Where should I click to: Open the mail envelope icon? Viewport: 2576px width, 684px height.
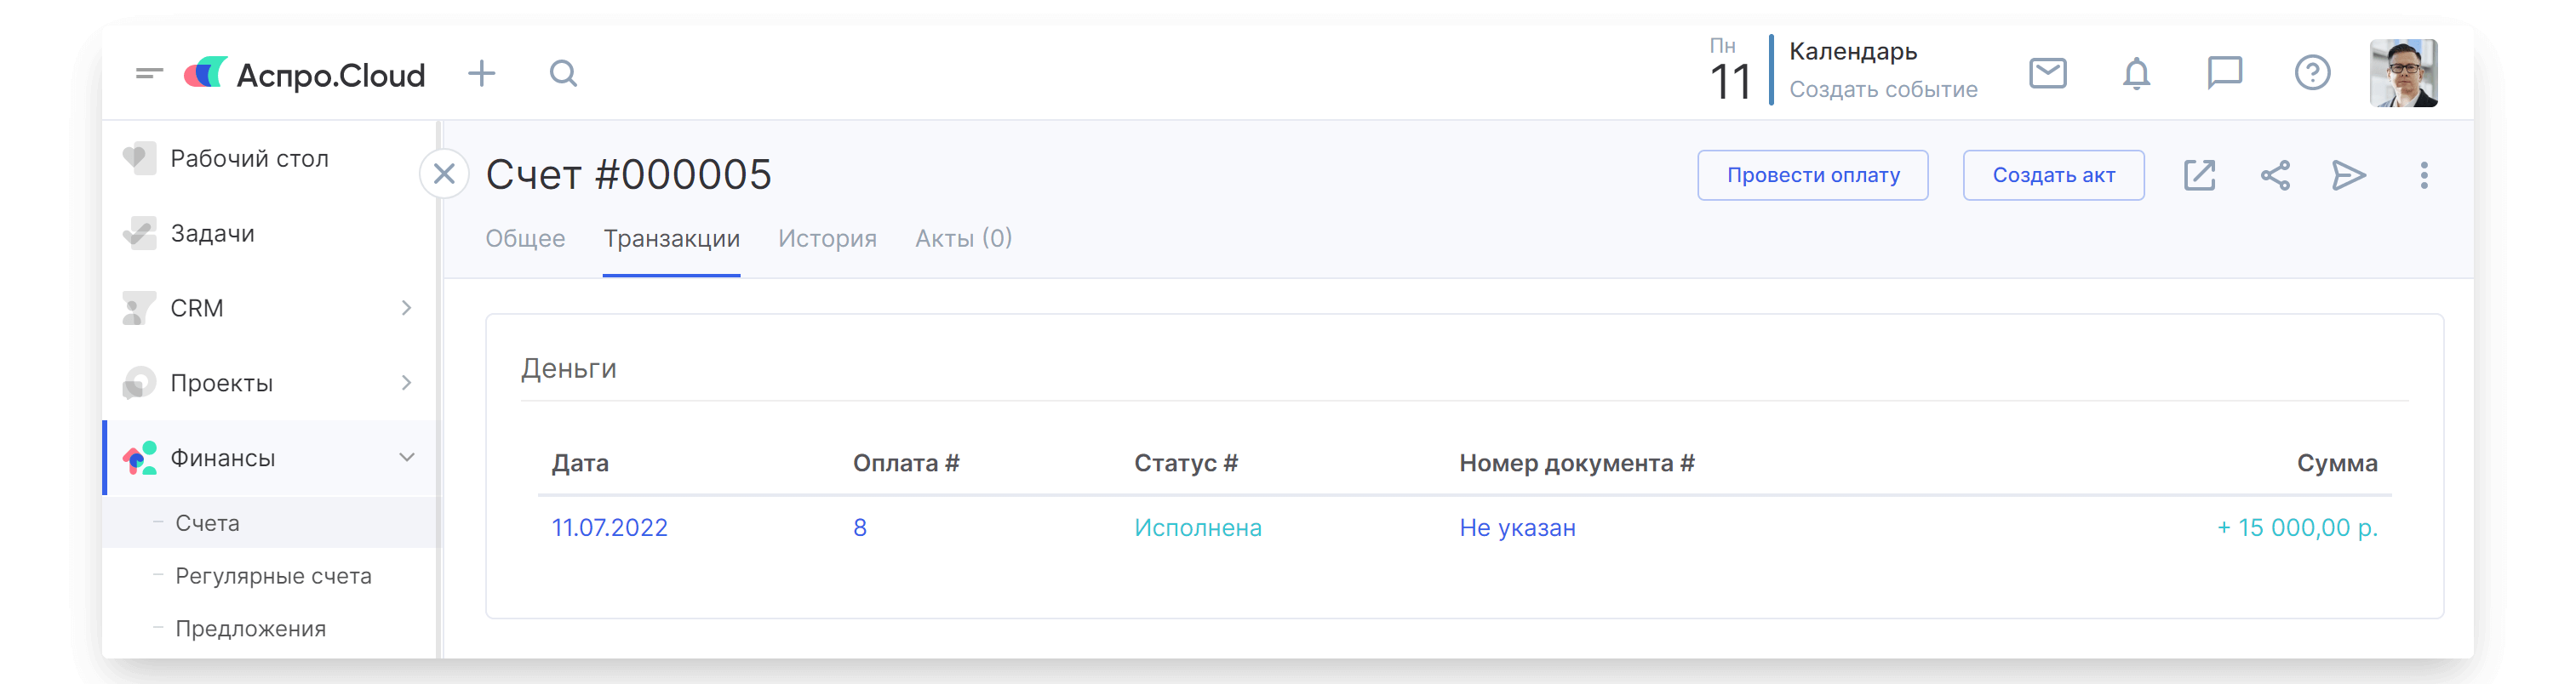click(x=2047, y=73)
